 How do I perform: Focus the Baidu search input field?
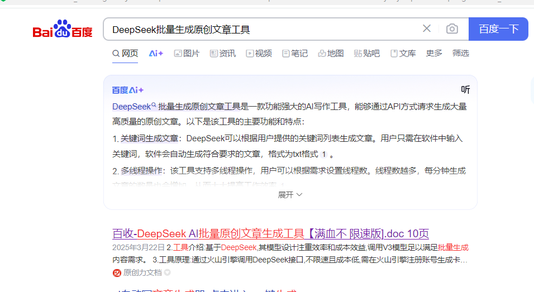(x=262, y=29)
